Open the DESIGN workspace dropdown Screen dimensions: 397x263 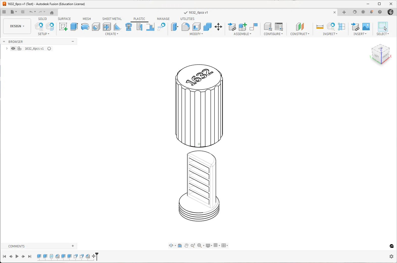tap(17, 26)
